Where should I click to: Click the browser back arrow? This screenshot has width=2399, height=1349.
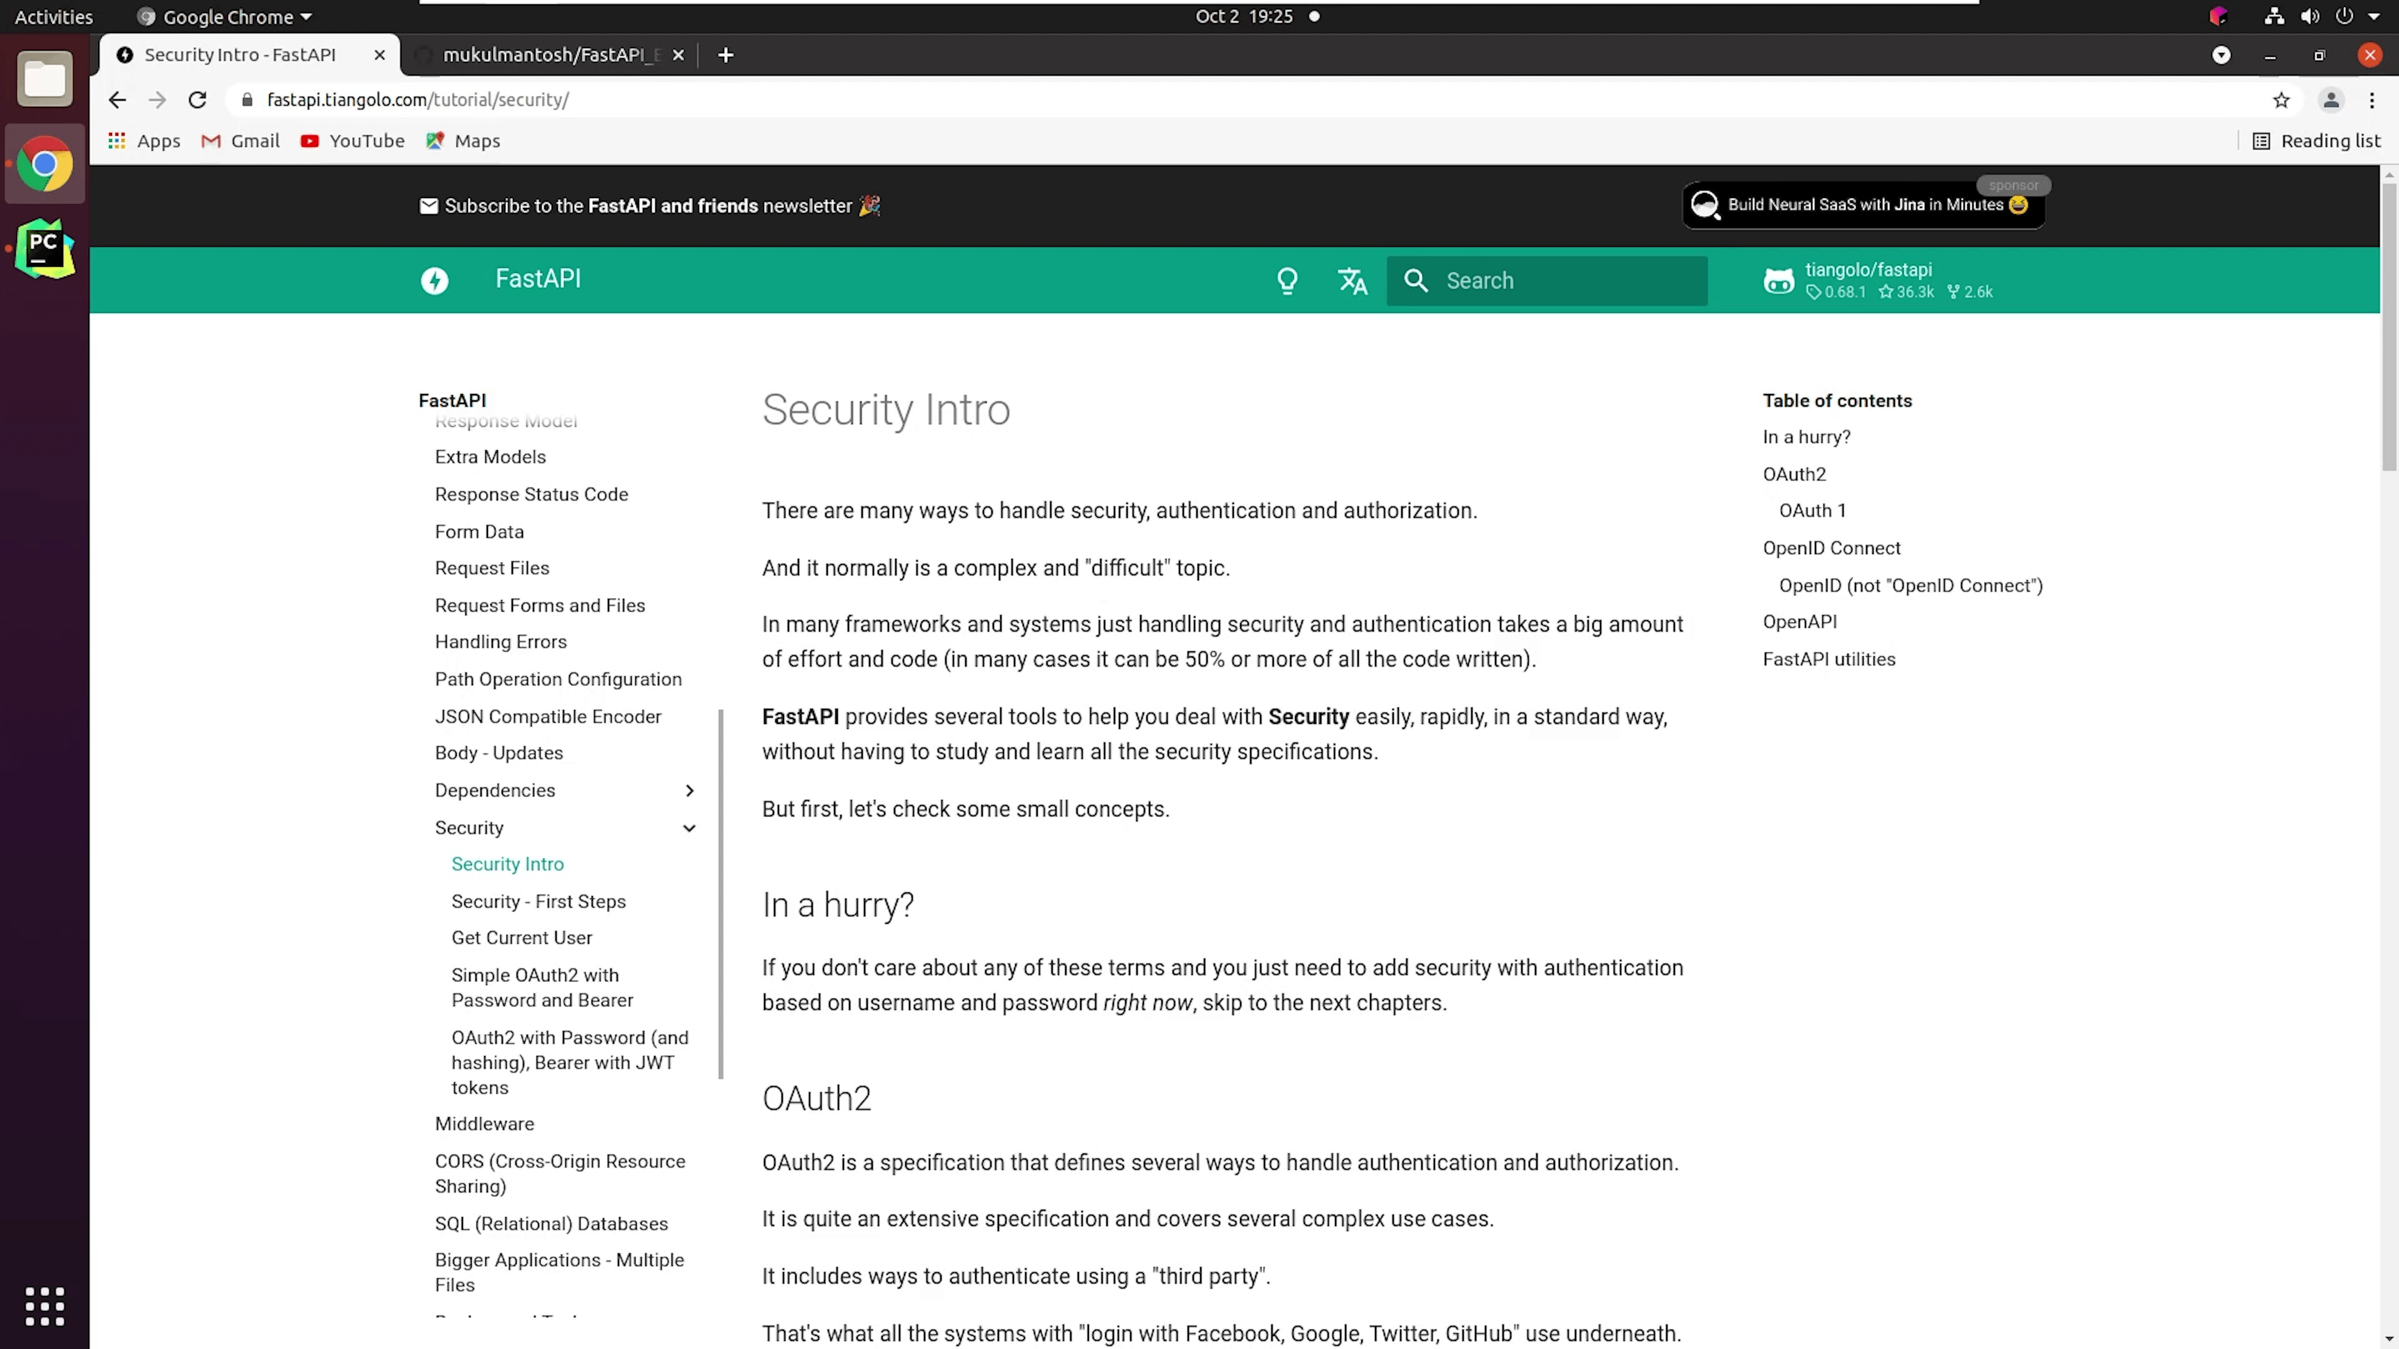pos(116,100)
